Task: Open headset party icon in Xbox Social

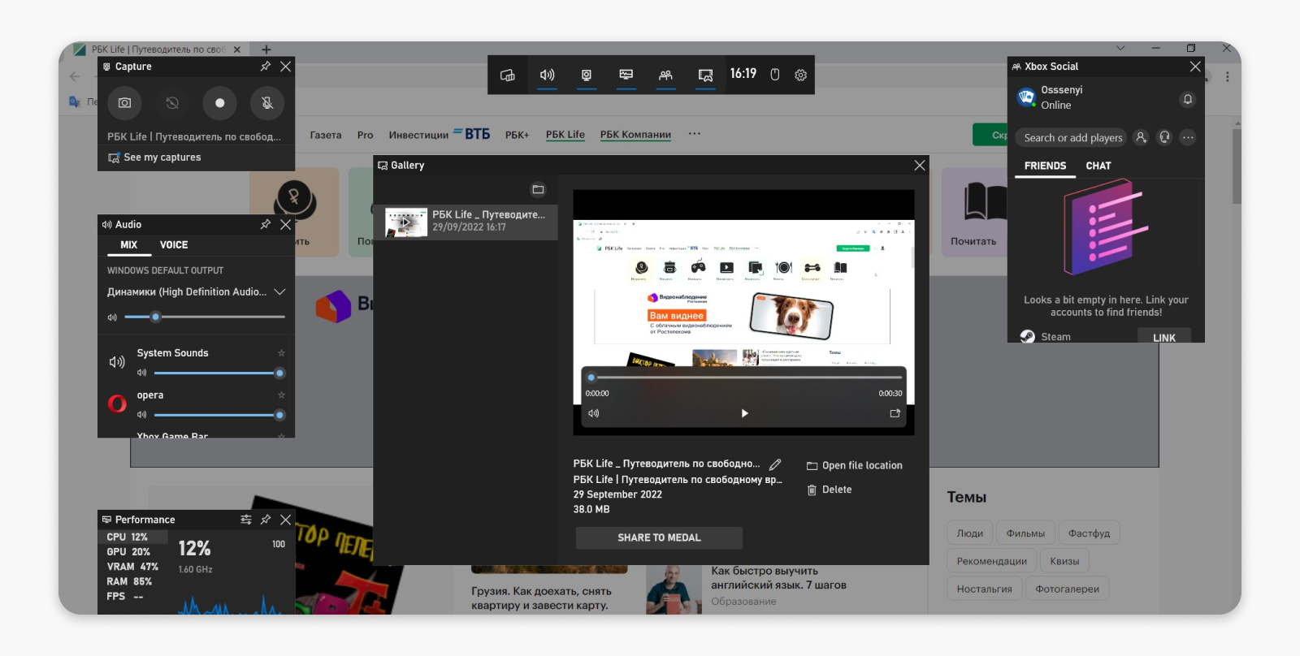Action: click(1165, 137)
